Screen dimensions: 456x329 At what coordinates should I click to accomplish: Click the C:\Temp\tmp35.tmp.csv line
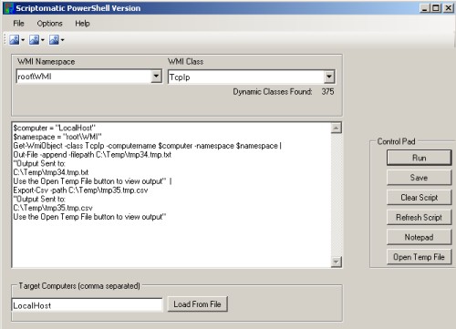click(53, 208)
